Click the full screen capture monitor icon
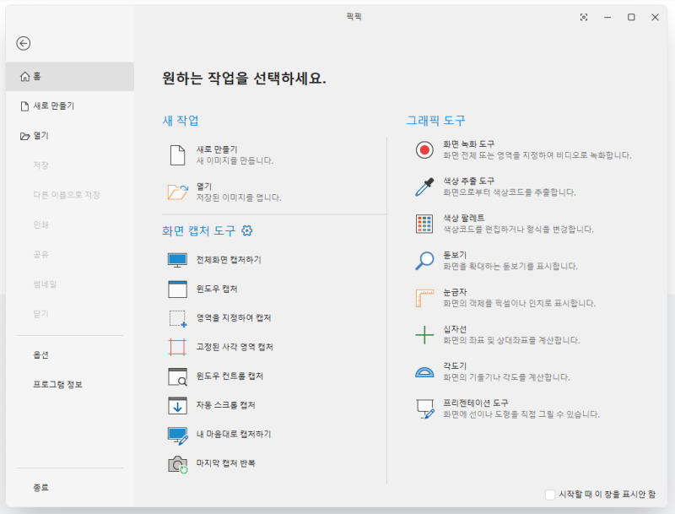Viewport: 675px width, 514px height. (x=177, y=260)
